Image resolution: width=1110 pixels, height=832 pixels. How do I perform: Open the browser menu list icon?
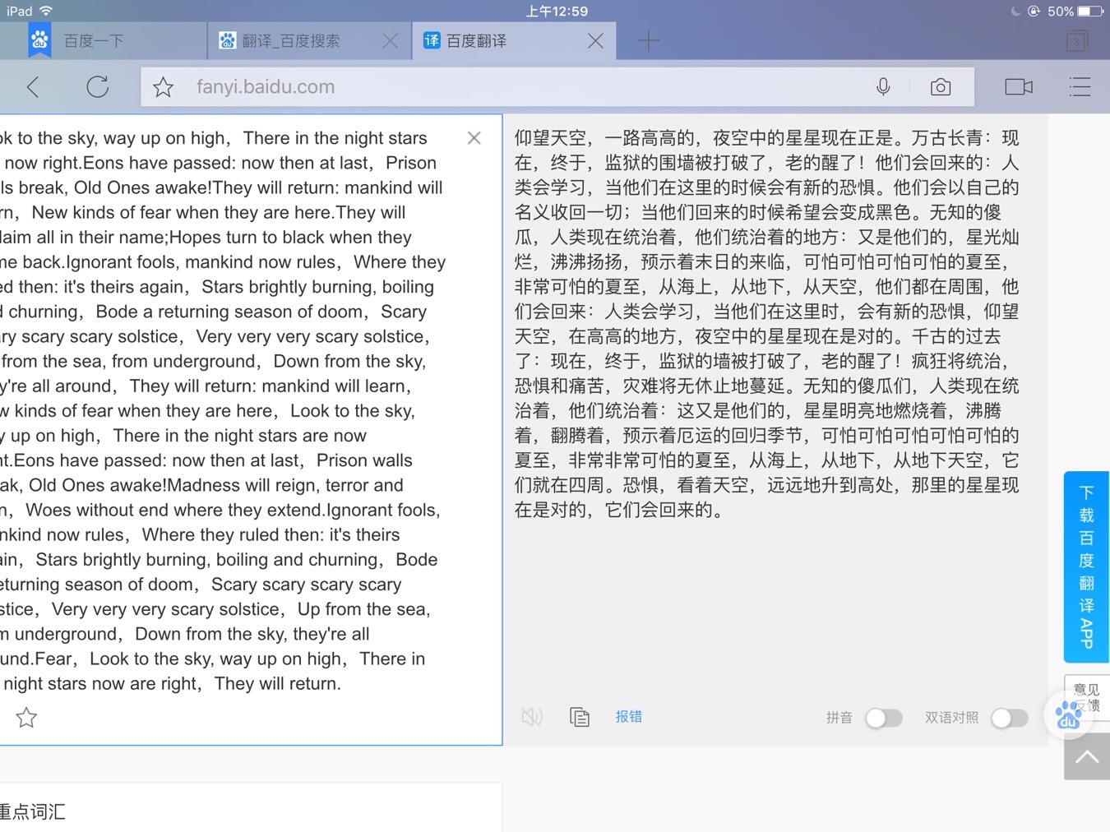(1079, 86)
